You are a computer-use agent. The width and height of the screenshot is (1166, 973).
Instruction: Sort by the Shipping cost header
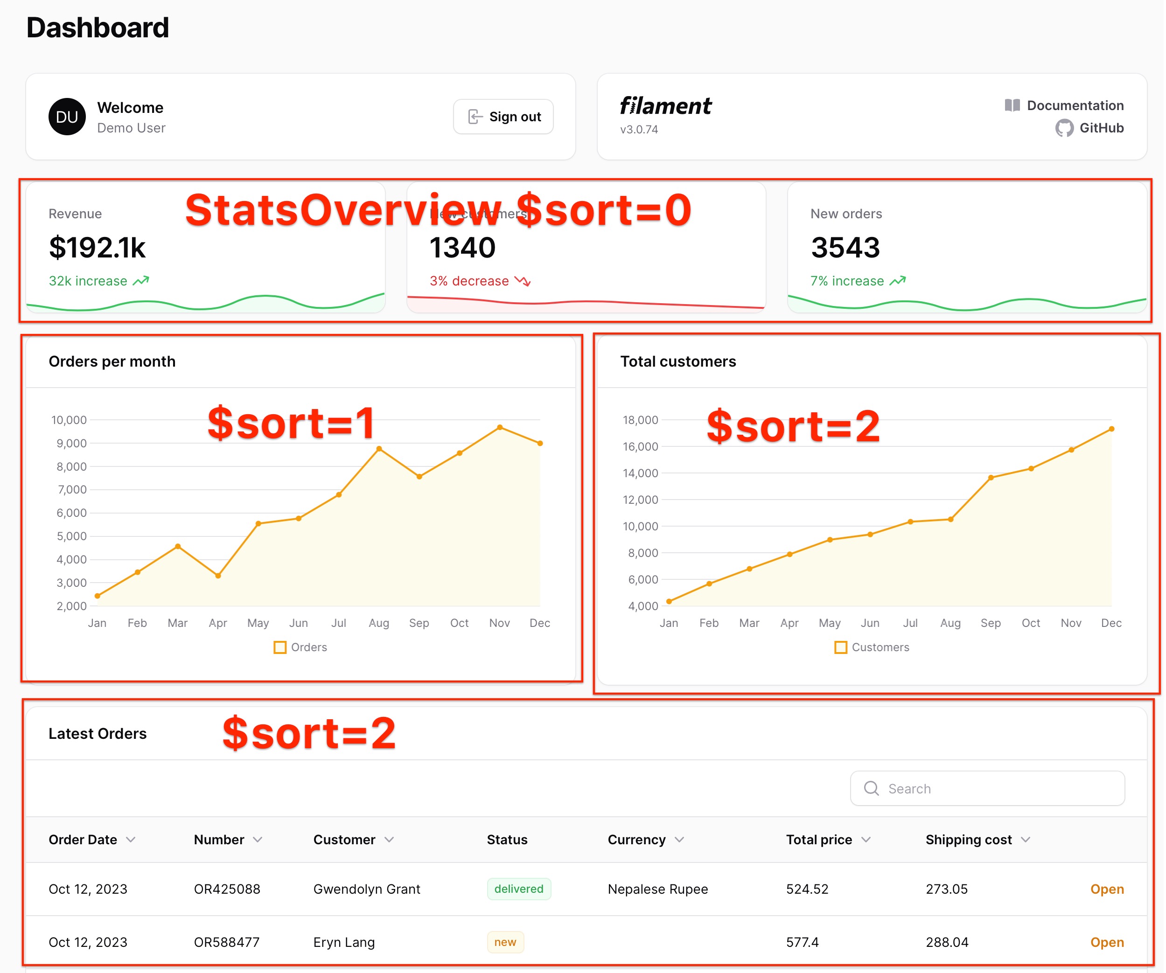click(968, 839)
